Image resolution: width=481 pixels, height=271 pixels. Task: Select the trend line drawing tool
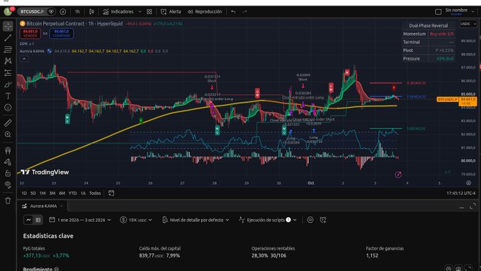[8, 38]
